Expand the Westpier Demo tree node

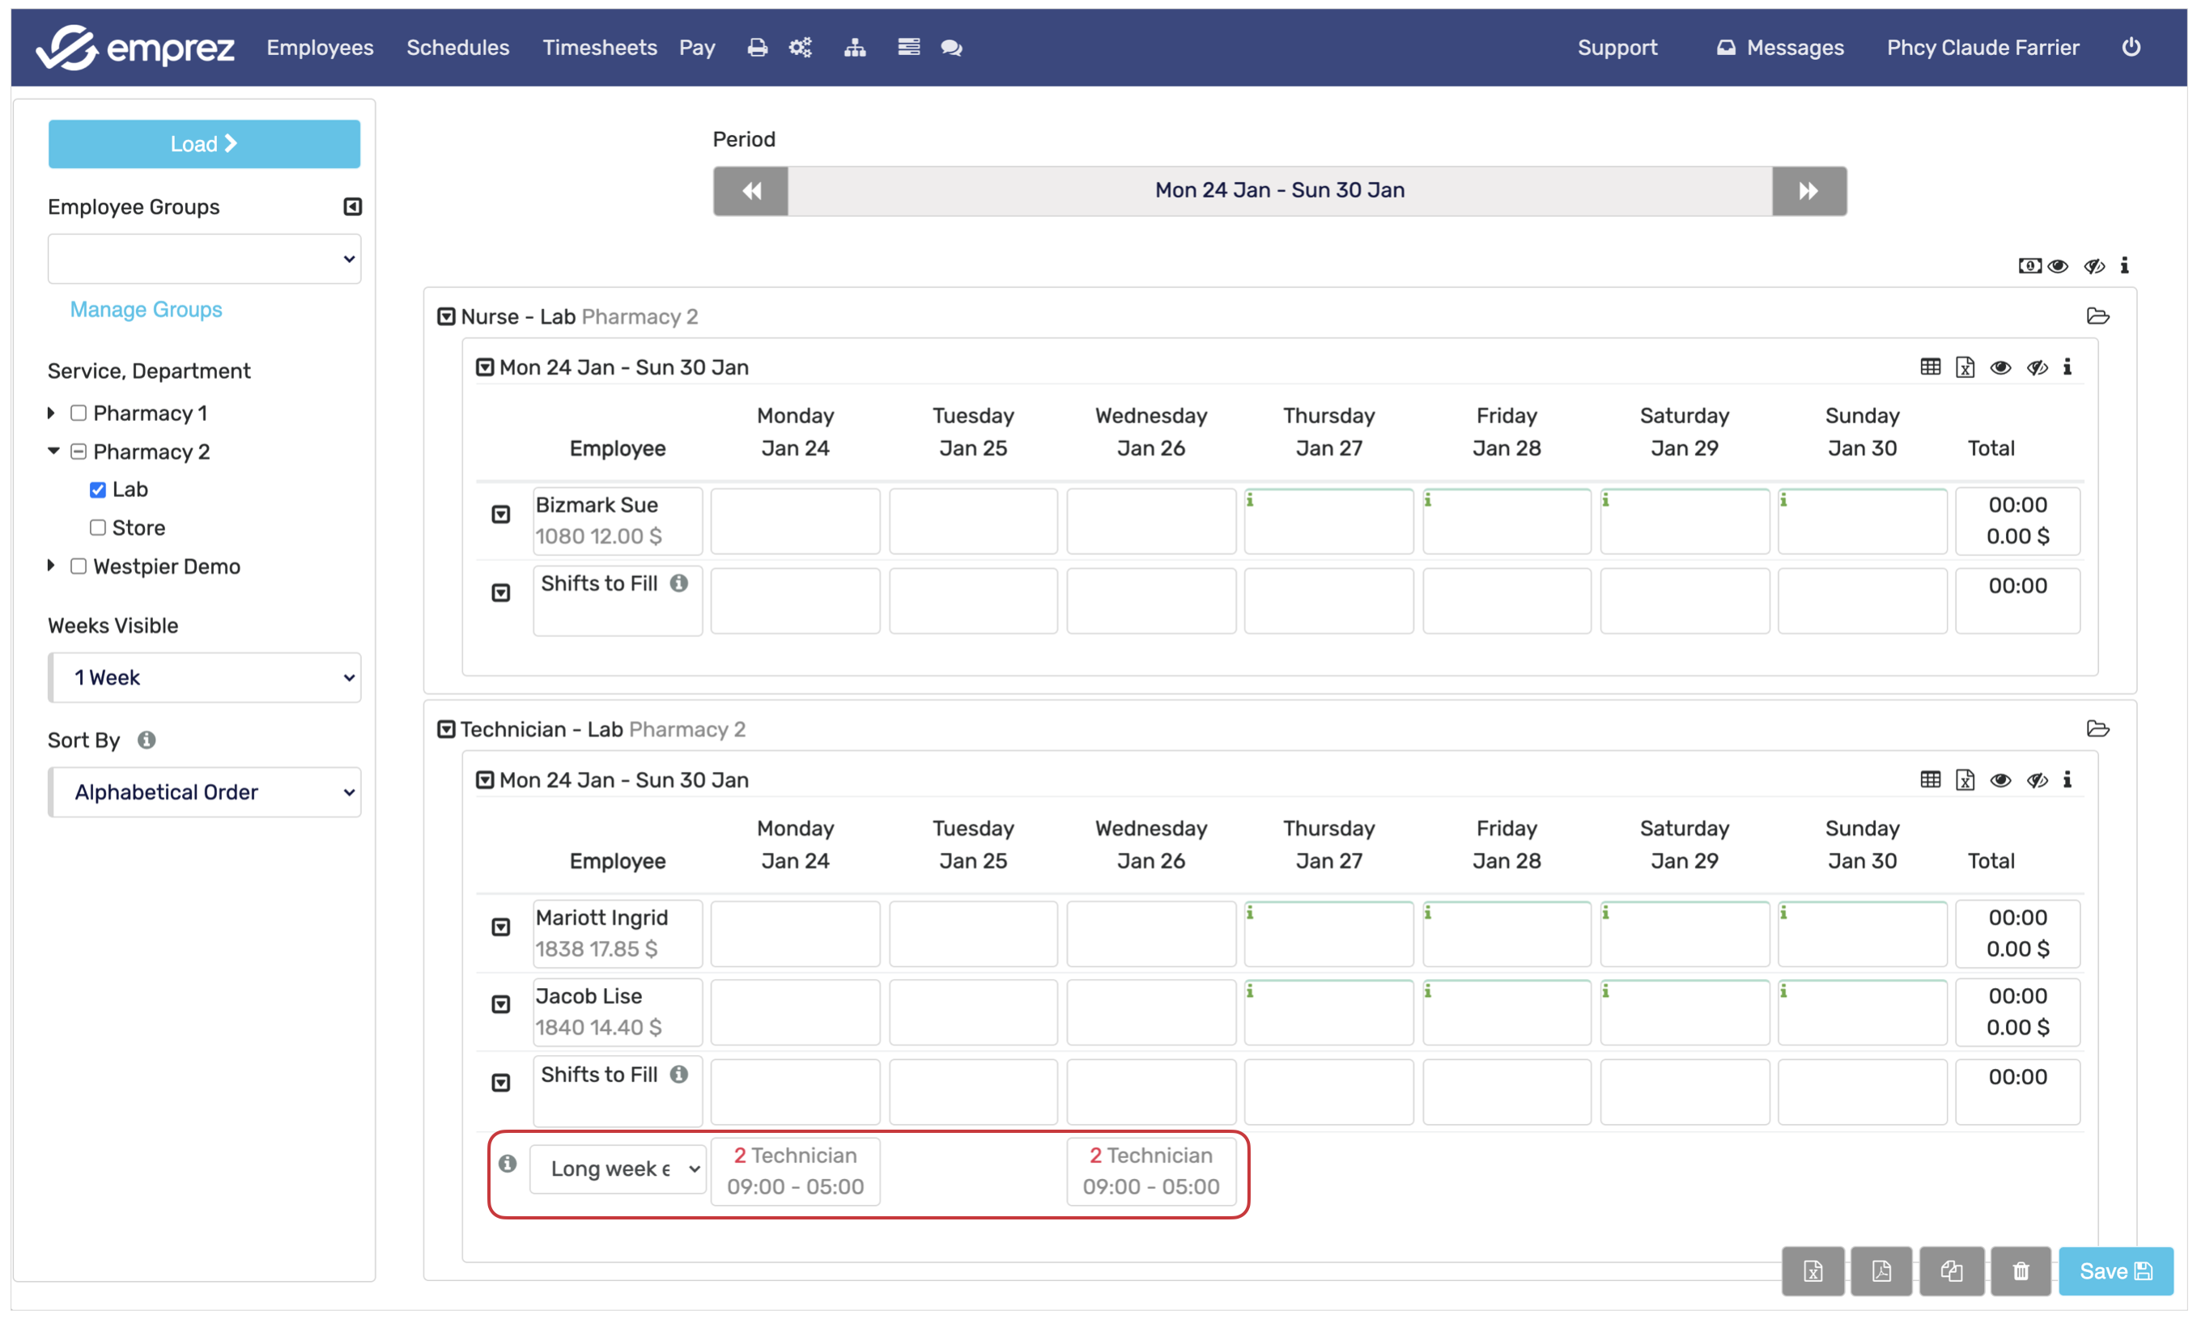52,566
